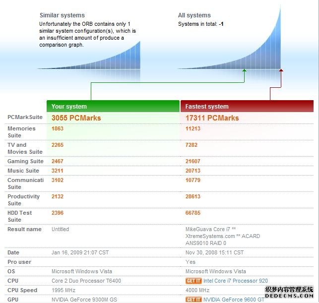Select the 17311 PCMarks score
This screenshot has width=319, height=303.
point(212,118)
